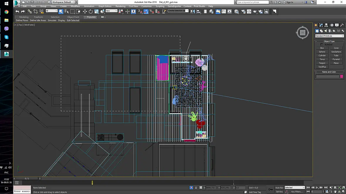Toggle the Percent Snap button
The image size is (346, 194).
(152, 11)
